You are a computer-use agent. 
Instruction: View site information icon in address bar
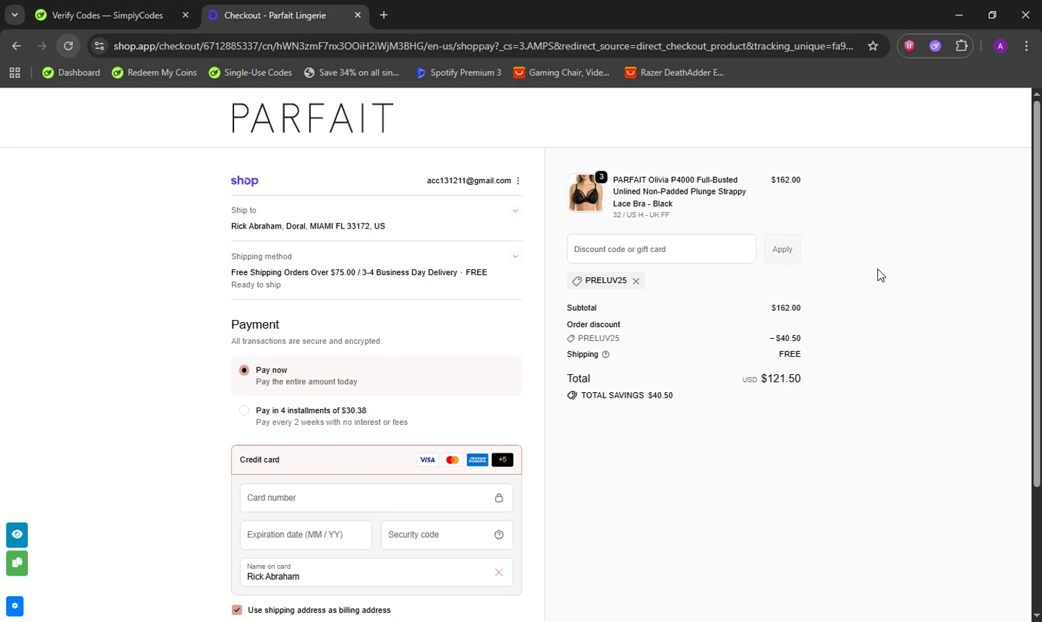pyautogui.click(x=99, y=46)
